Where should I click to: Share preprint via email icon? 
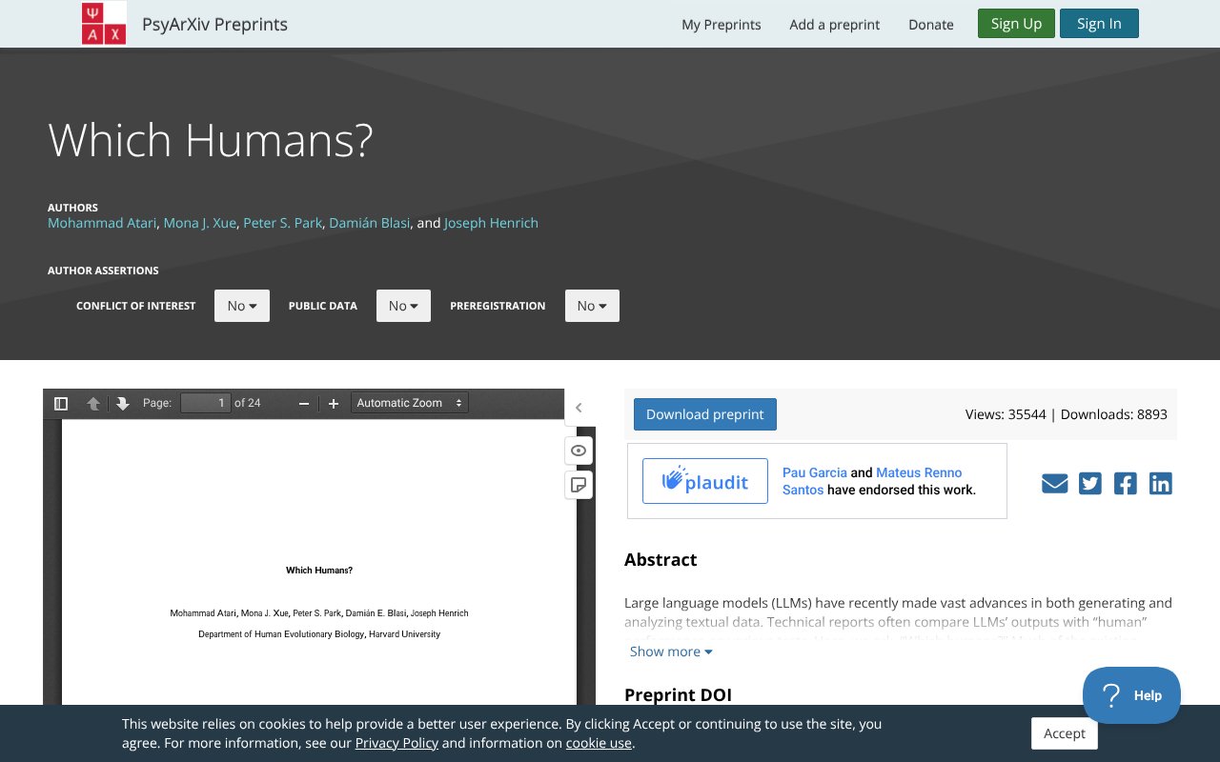[1054, 484]
